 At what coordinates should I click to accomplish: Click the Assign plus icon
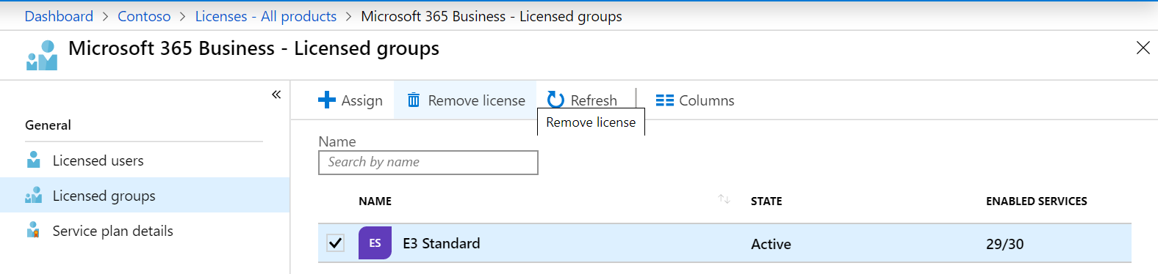click(327, 100)
